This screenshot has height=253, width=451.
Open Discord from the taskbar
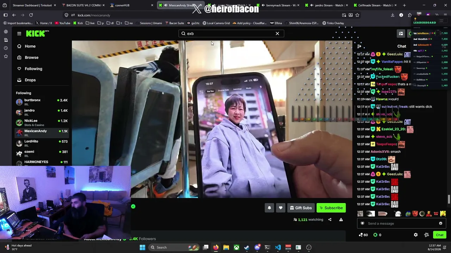257,247
